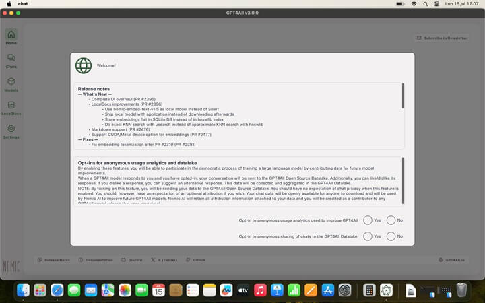Click the "Welcome!" title text

pos(106,65)
